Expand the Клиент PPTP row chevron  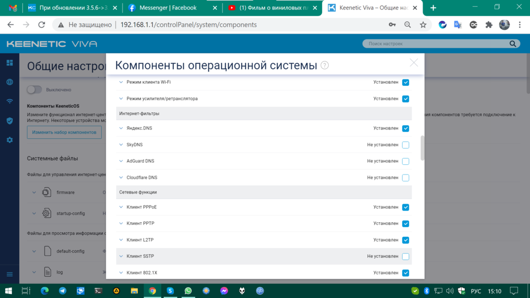pos(121,224)
